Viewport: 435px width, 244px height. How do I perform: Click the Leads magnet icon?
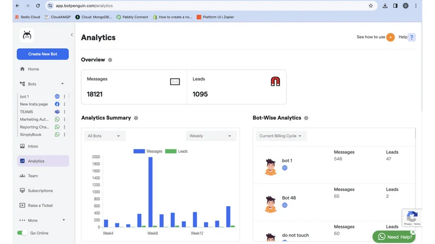(x=275, y=81)
